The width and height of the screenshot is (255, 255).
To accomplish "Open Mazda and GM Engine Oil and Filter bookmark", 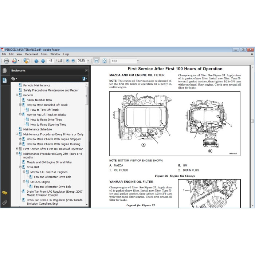I will (50, 162).
